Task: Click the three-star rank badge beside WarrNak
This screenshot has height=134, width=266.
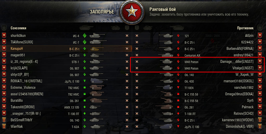Action: coord(4,126)
